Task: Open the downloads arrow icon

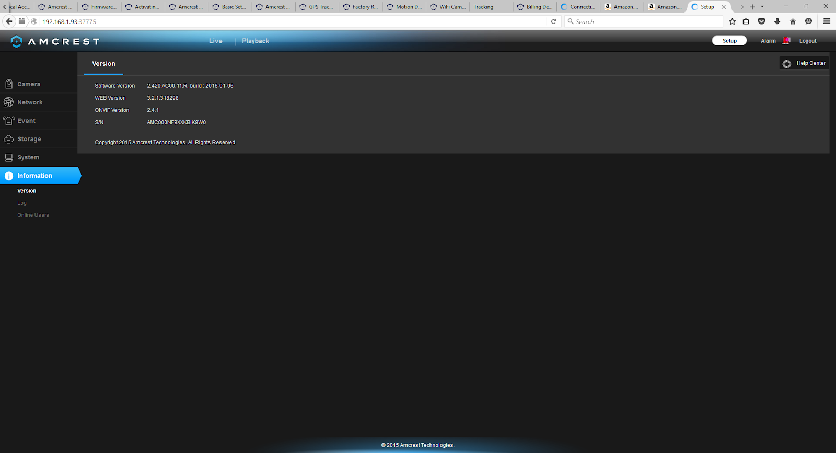Action: (x=777, y=21)
